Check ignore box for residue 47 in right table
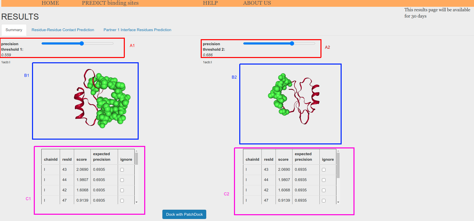The width and height of the screenshot is (474, 221). tap(324, 201)
